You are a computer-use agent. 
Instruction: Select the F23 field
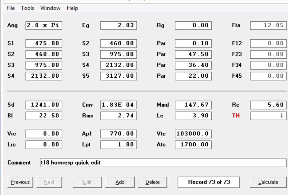click(x=268, y=54)
